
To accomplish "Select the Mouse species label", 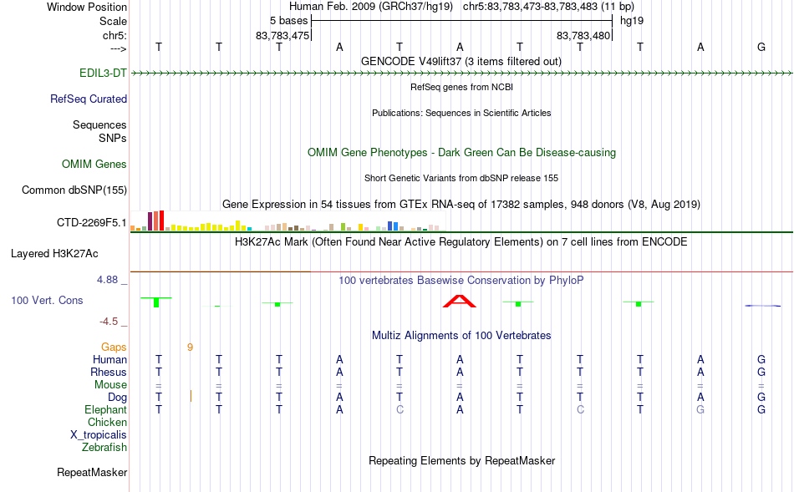I will click(x=110, y=385).
